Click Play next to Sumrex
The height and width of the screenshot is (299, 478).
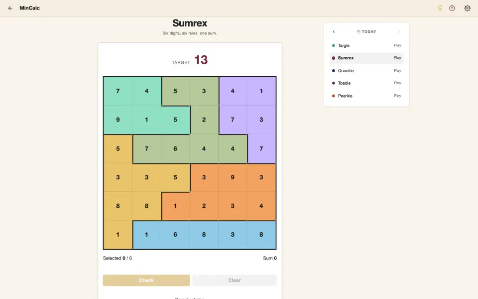point(397,58)
